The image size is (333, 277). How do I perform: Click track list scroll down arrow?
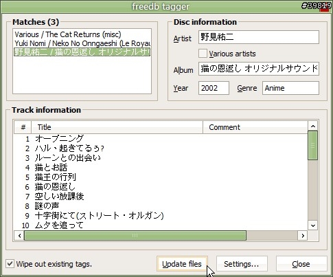coord(313,225)
